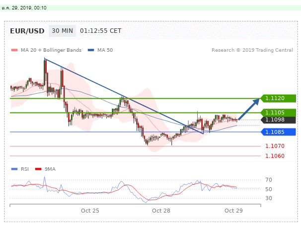301x226 pixels.
Task: Click the MA 20 + Bollinger Bands legend label
Action: pyautogui.click(x=51, y=50)
